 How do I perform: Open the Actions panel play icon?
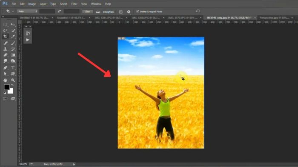pyautogui.click(x=28, y=40)
